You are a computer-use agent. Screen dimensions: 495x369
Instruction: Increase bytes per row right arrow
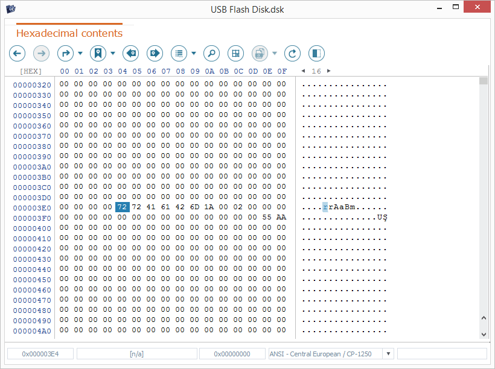click(329, 71)
